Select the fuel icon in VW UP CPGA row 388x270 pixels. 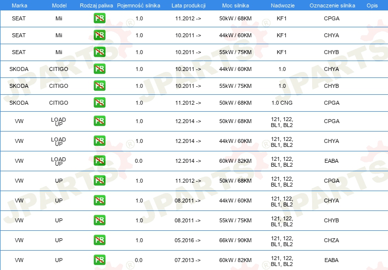pos(99,180)
